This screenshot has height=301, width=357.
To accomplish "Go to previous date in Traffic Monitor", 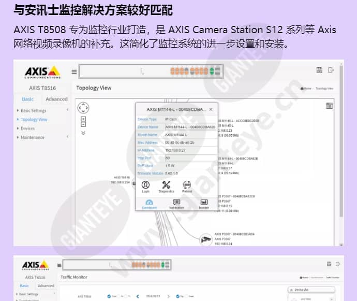I will [x=138, y=296].
